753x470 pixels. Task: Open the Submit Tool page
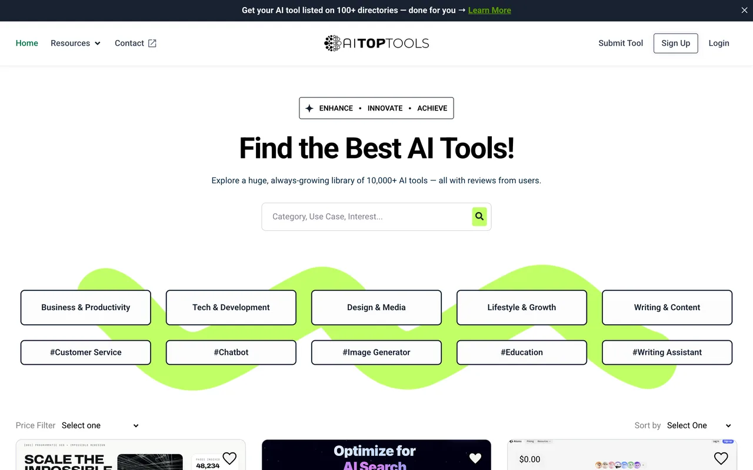[x=621, y=43]
